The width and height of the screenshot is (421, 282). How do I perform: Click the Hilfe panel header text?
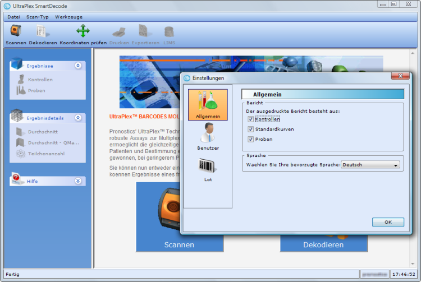coord(32,181)
